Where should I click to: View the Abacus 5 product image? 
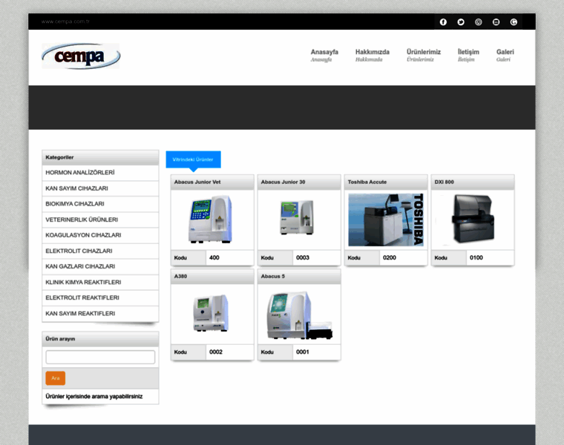pos(298,314)
